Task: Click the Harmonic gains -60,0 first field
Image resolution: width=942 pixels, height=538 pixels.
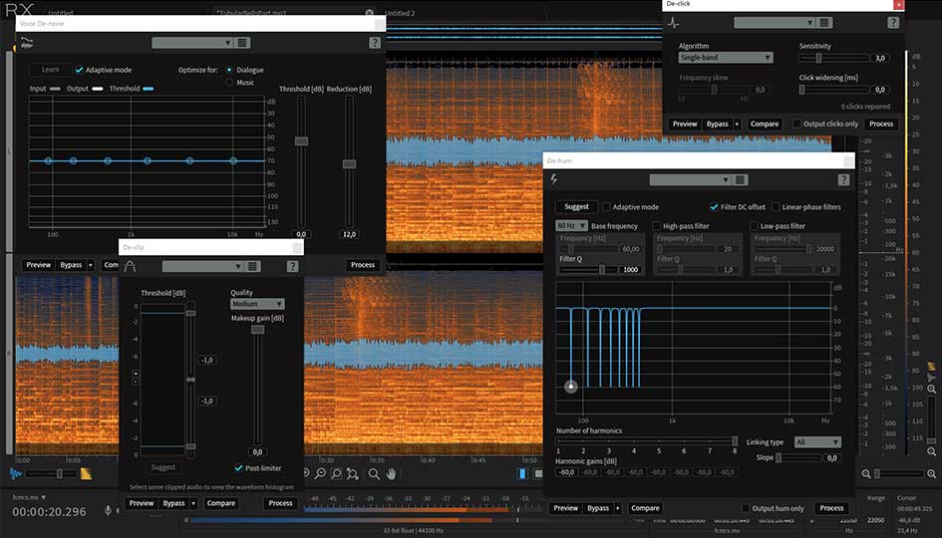Action: [566, 472]
